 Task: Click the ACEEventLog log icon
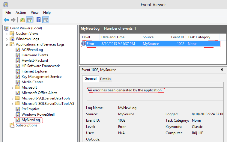[x=18, y=50]
